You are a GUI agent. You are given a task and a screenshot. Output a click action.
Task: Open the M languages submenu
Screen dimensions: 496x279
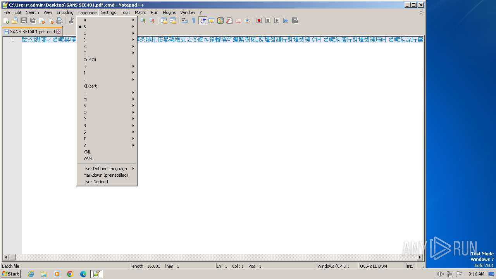(107, 99)
